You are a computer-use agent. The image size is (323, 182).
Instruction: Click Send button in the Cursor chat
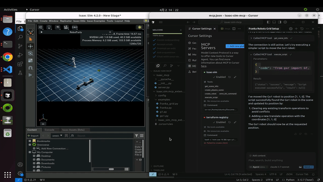pos(309,167)
